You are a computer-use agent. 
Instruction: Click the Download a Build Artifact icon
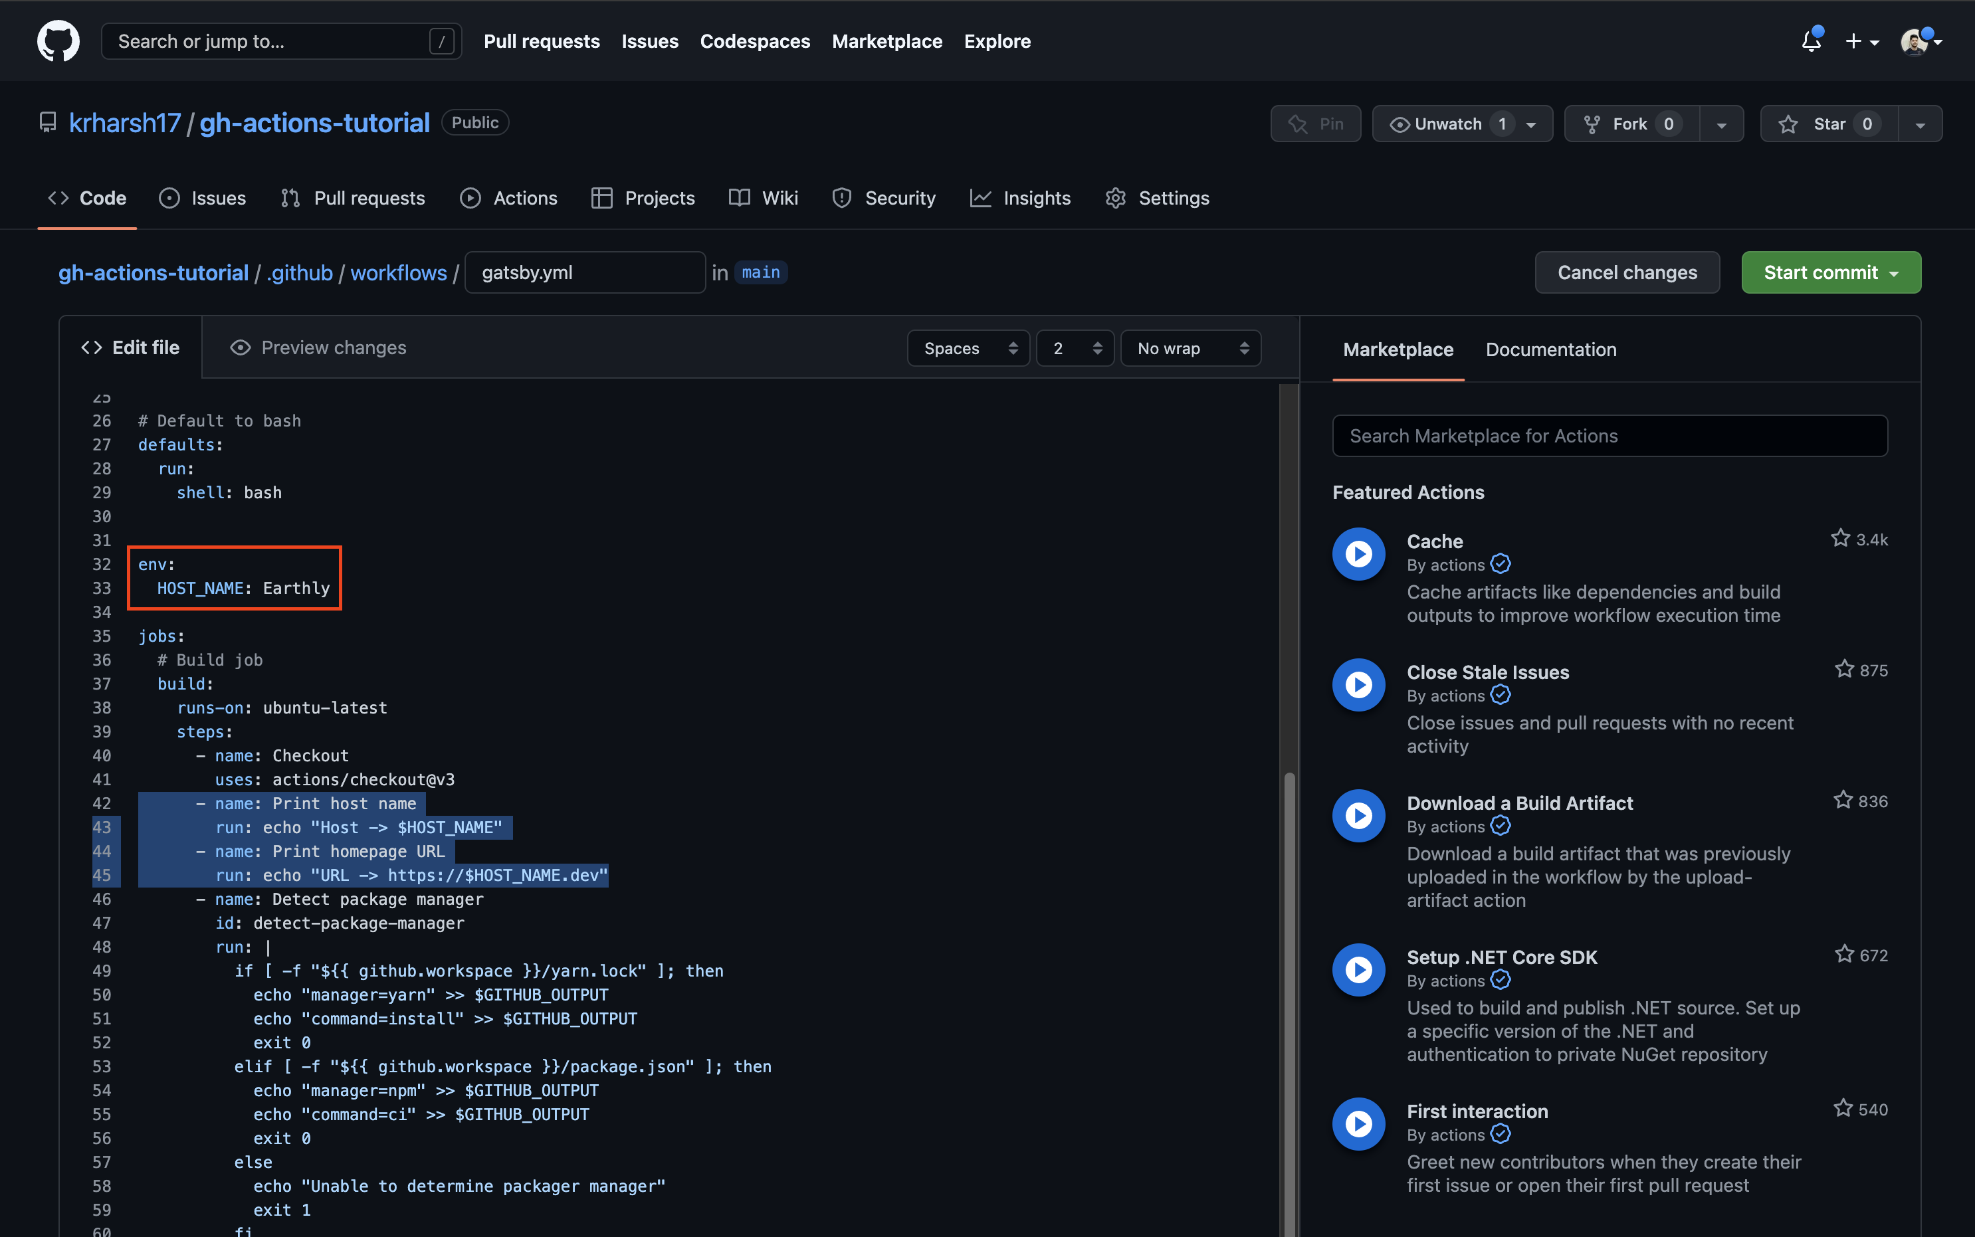[1358, 816]
